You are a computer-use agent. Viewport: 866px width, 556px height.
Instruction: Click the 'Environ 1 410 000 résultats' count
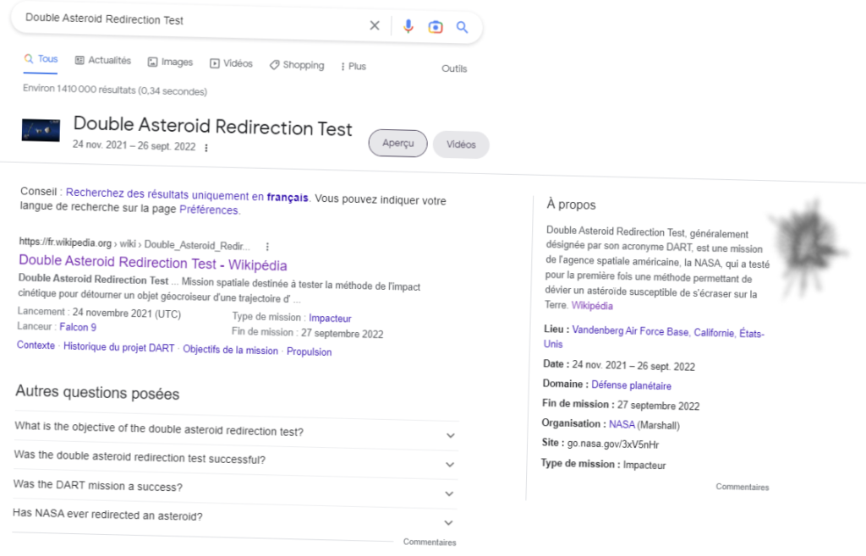point(115,90)
